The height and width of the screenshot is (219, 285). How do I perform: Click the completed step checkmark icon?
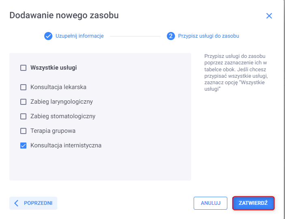[x=48, y=36]
